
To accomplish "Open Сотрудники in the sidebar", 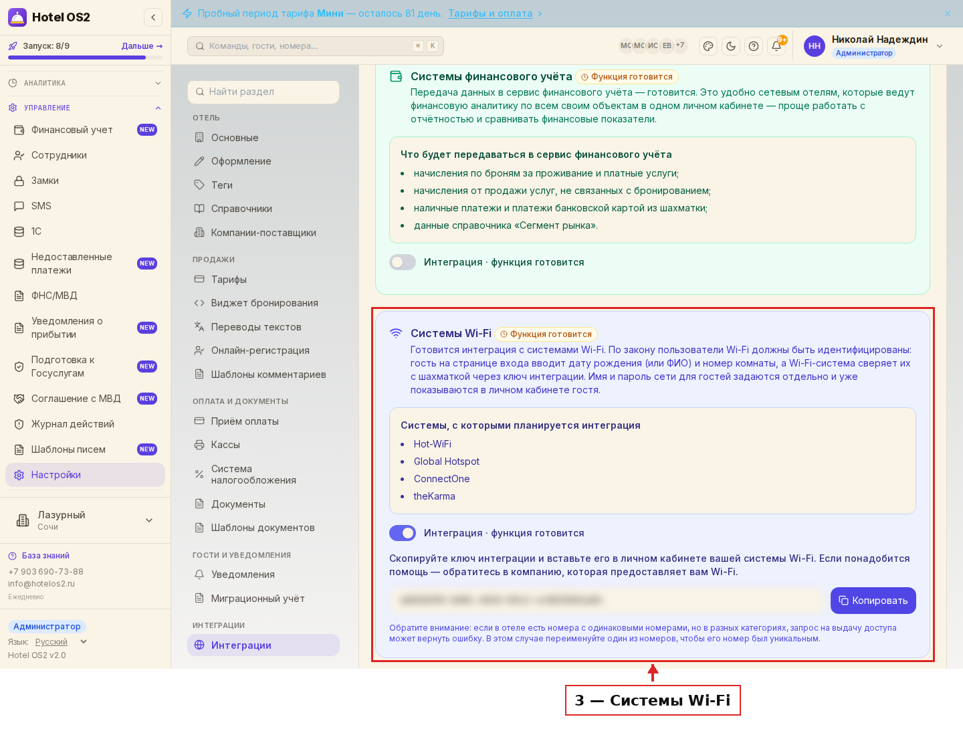I will pos(85,155).
